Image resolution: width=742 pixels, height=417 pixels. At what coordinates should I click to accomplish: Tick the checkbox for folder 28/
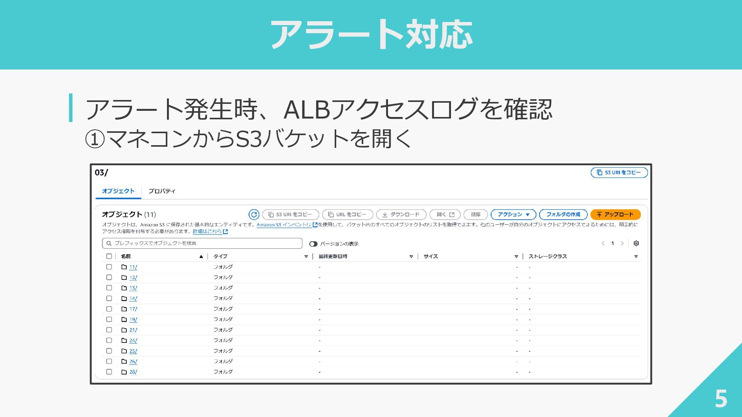click(109, 372)
